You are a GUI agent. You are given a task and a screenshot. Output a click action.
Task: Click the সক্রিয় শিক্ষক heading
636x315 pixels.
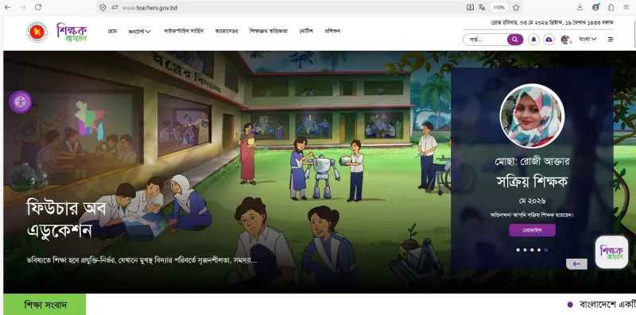point(532,182)
